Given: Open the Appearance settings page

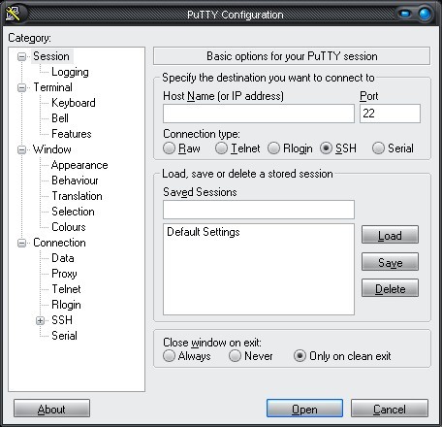Looking at the screenshot, I should (79, 165).
